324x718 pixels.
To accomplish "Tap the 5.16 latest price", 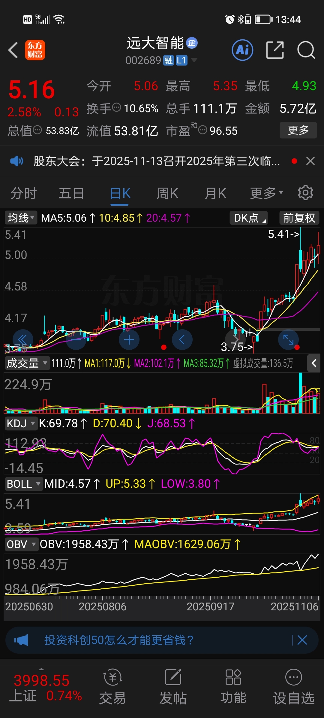I will click(x=32, y=90).
